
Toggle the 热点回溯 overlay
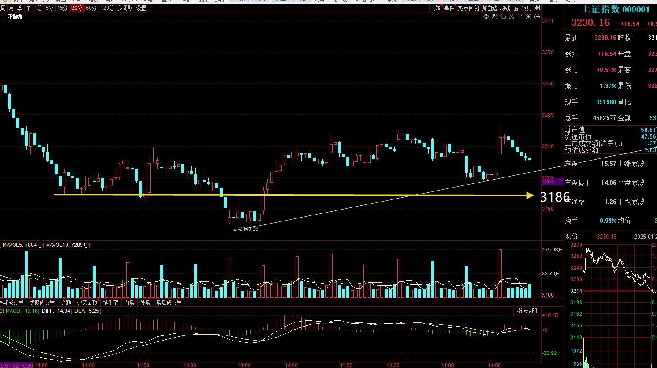coord(468,8)
